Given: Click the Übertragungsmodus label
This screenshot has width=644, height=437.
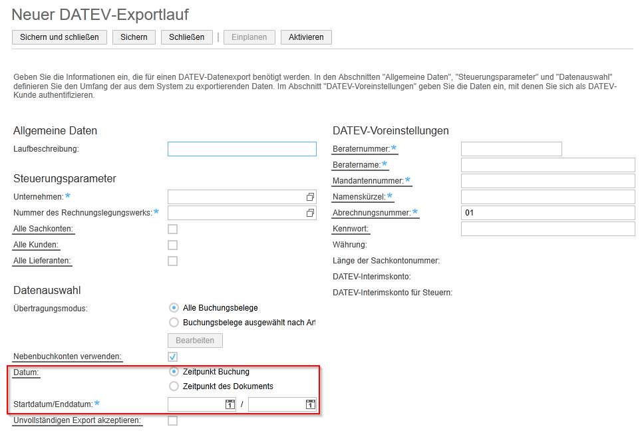Looking at the screenshot, I should pyautogui.click(x=51, y=309).
